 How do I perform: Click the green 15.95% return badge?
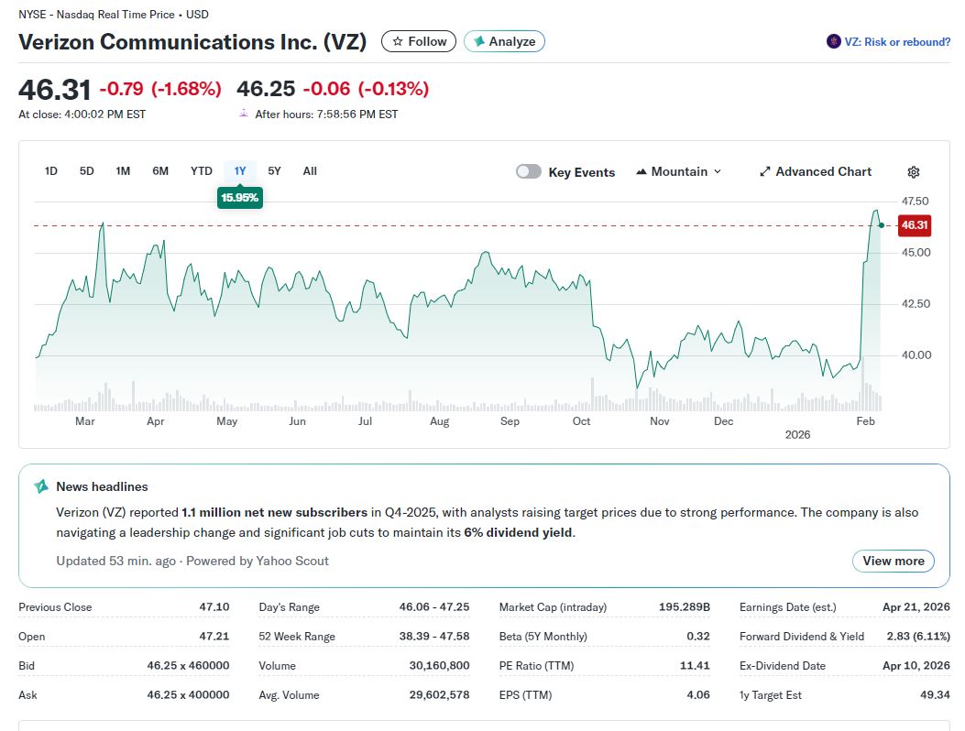click(x=240, y=198)
